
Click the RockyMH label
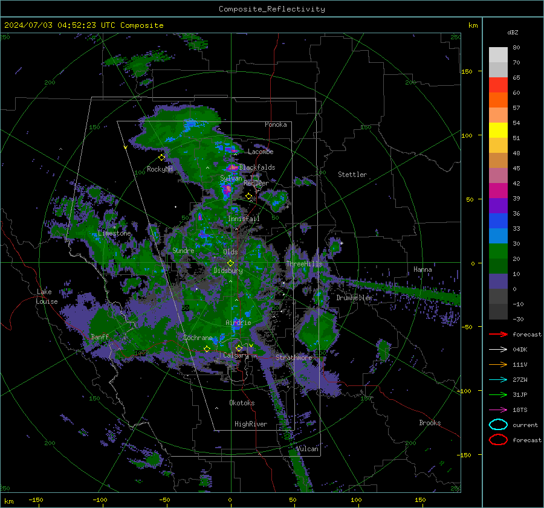point(160,169)
